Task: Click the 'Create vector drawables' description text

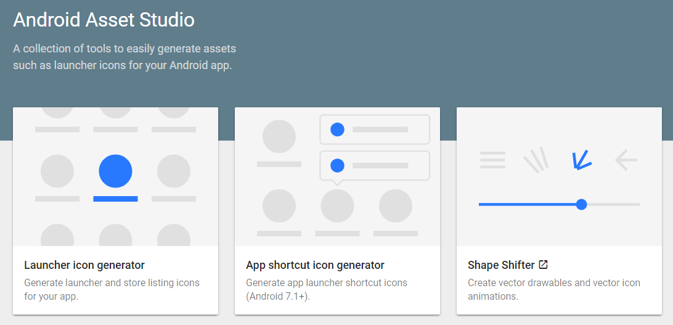Action: coord(554,290)
